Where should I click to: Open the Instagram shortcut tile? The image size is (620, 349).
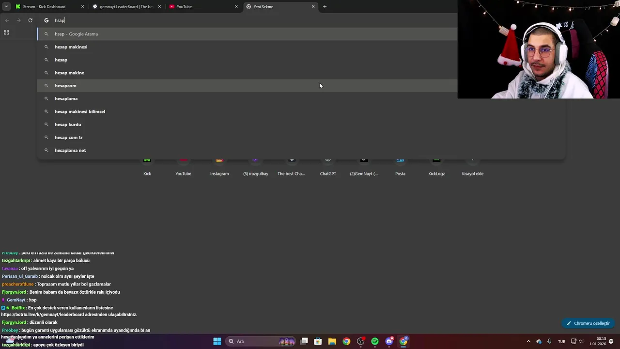pos(219,167)
